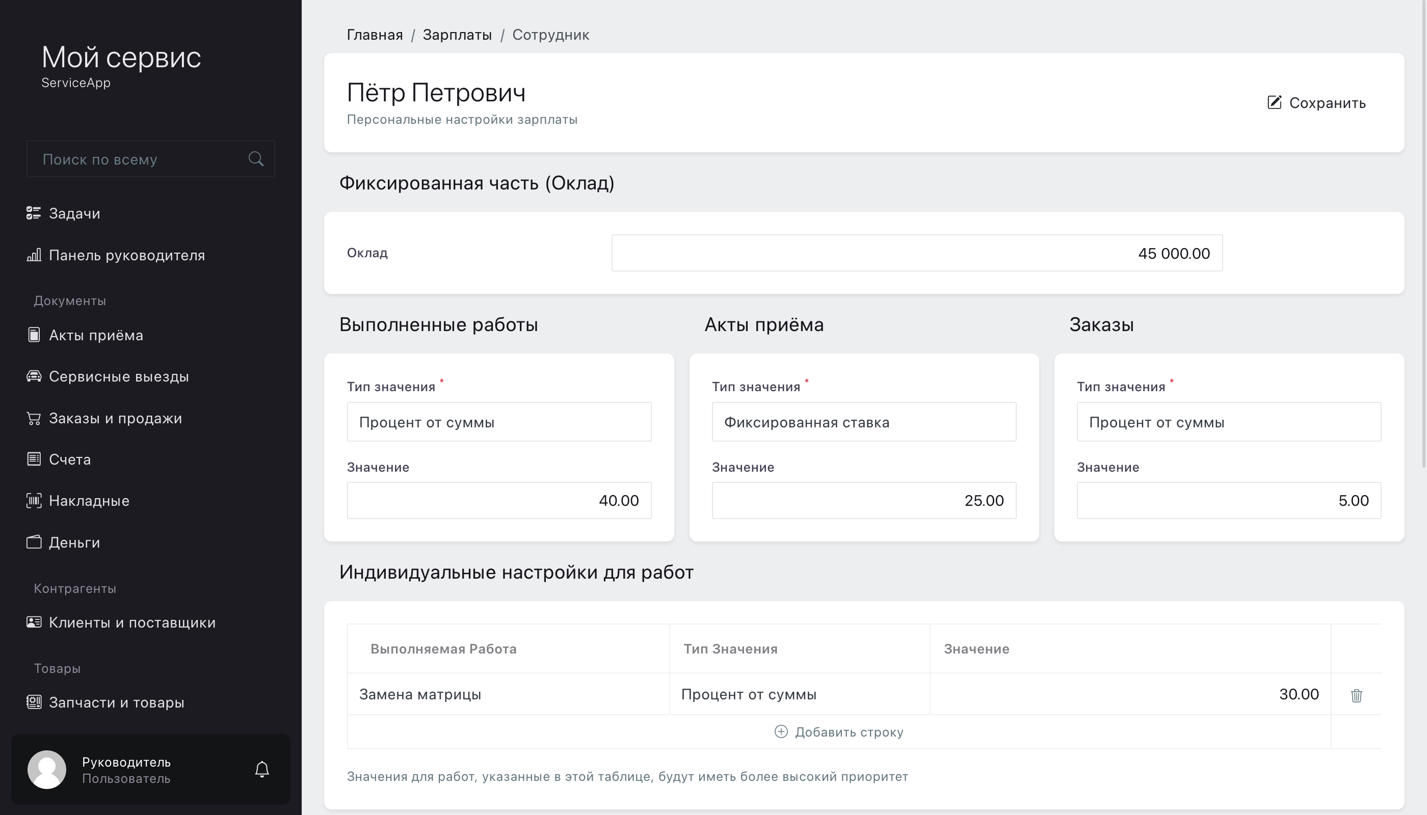1427x815 pixels.
Task: Click the plus icon in Добавить строку
Action: (781, 731)
